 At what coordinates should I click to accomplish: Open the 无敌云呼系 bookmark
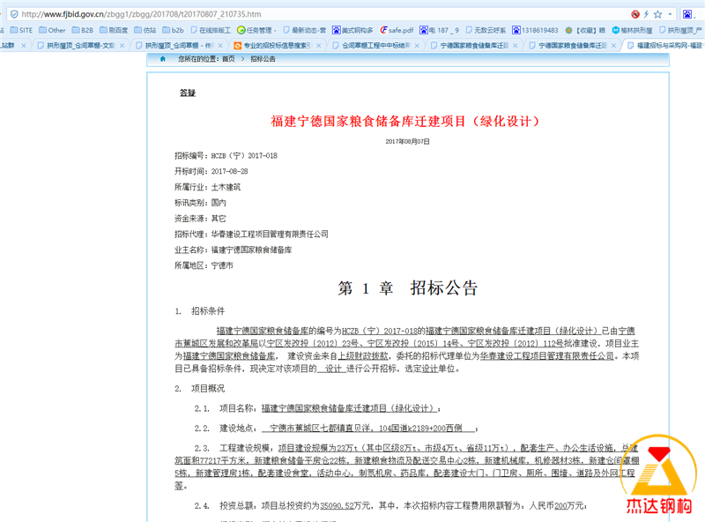pyautogui.click(x=486, y=30)
